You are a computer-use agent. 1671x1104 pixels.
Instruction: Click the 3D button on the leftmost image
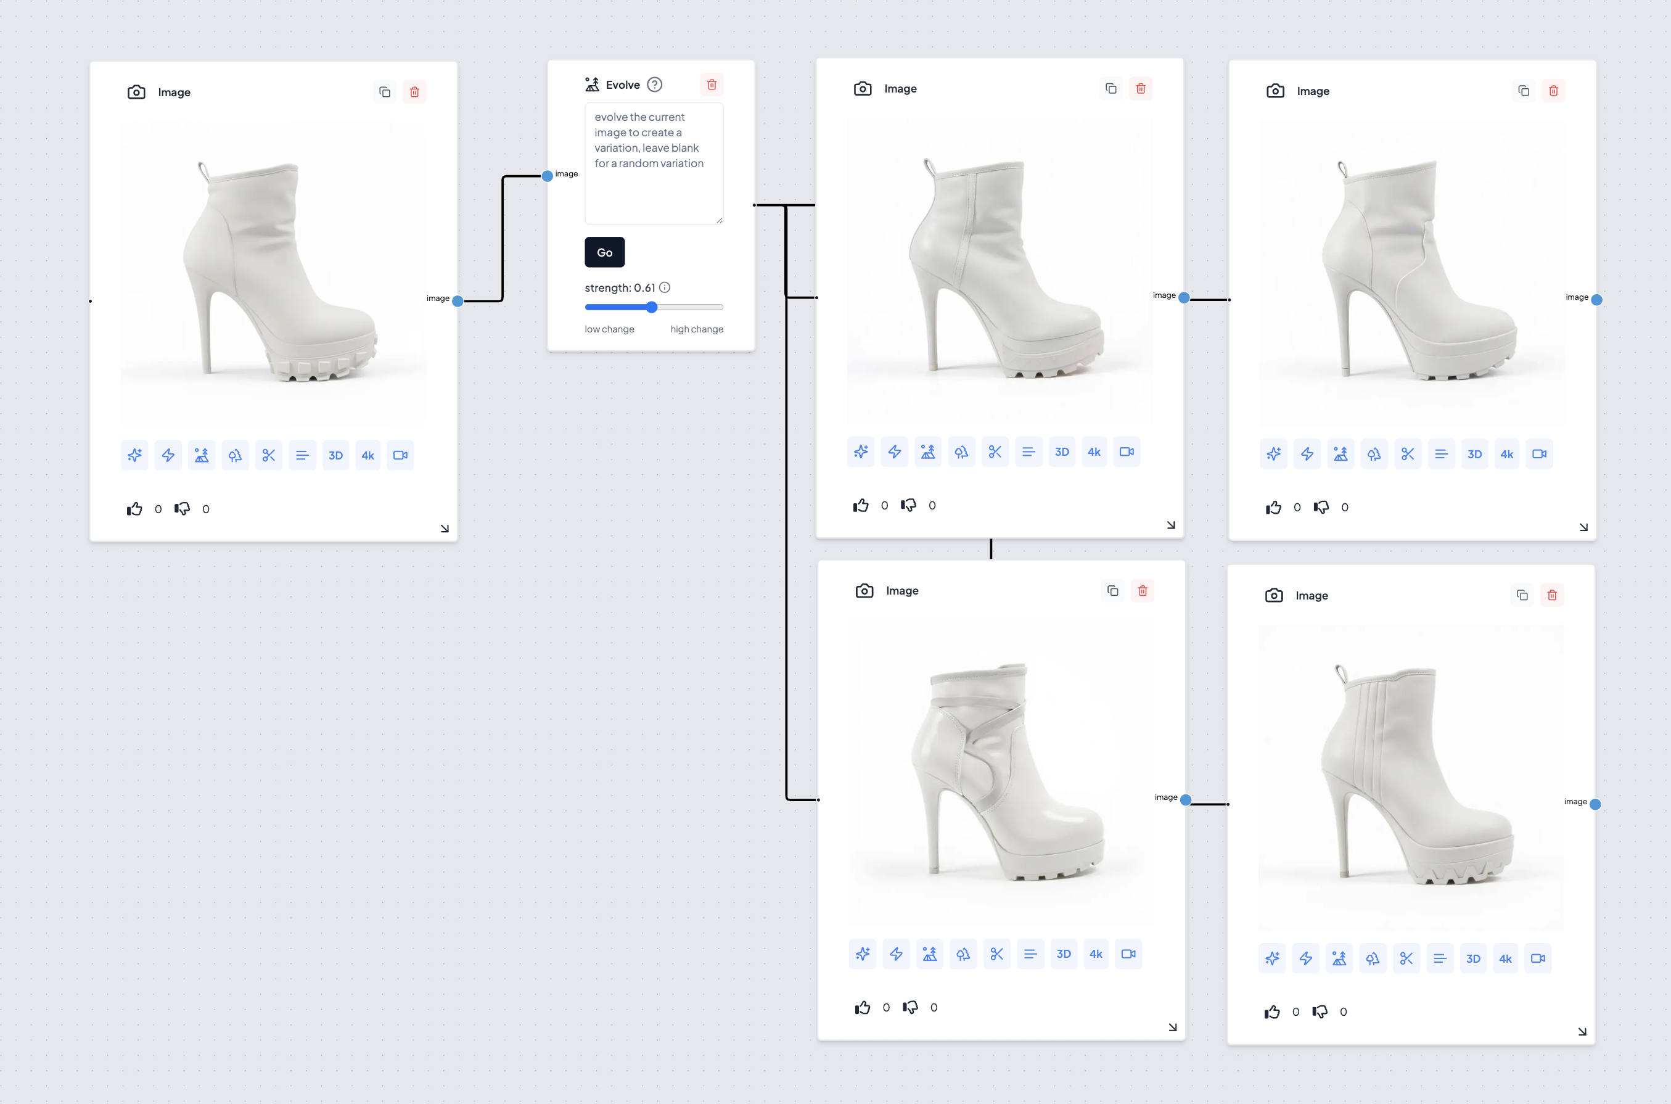(x=336, y=456)
